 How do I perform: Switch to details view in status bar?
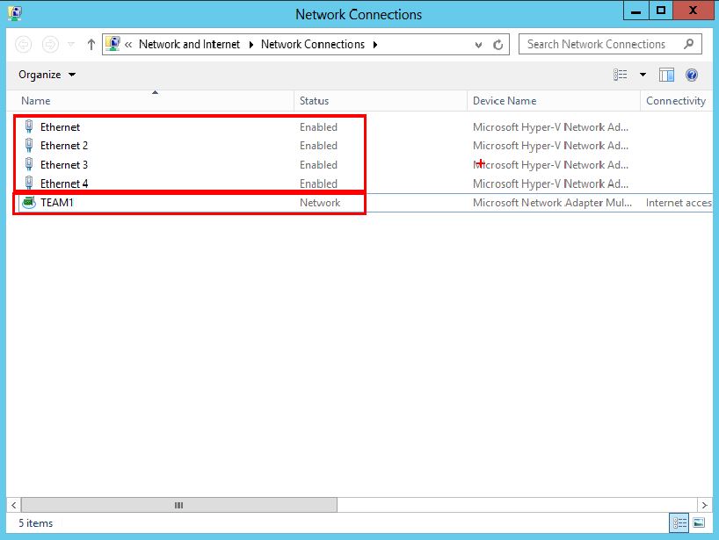(x=679, y=523)
